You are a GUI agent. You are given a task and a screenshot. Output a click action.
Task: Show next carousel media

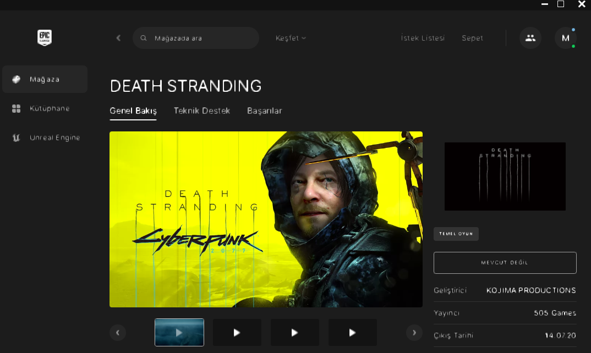(414, 333)
